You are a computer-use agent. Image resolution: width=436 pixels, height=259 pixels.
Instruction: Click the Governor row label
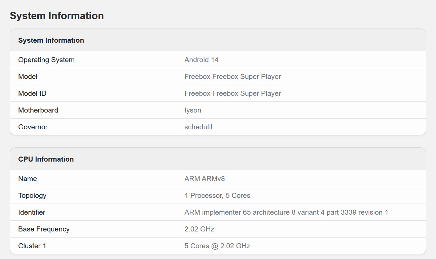pyautogui.click(x=33, y=127)
